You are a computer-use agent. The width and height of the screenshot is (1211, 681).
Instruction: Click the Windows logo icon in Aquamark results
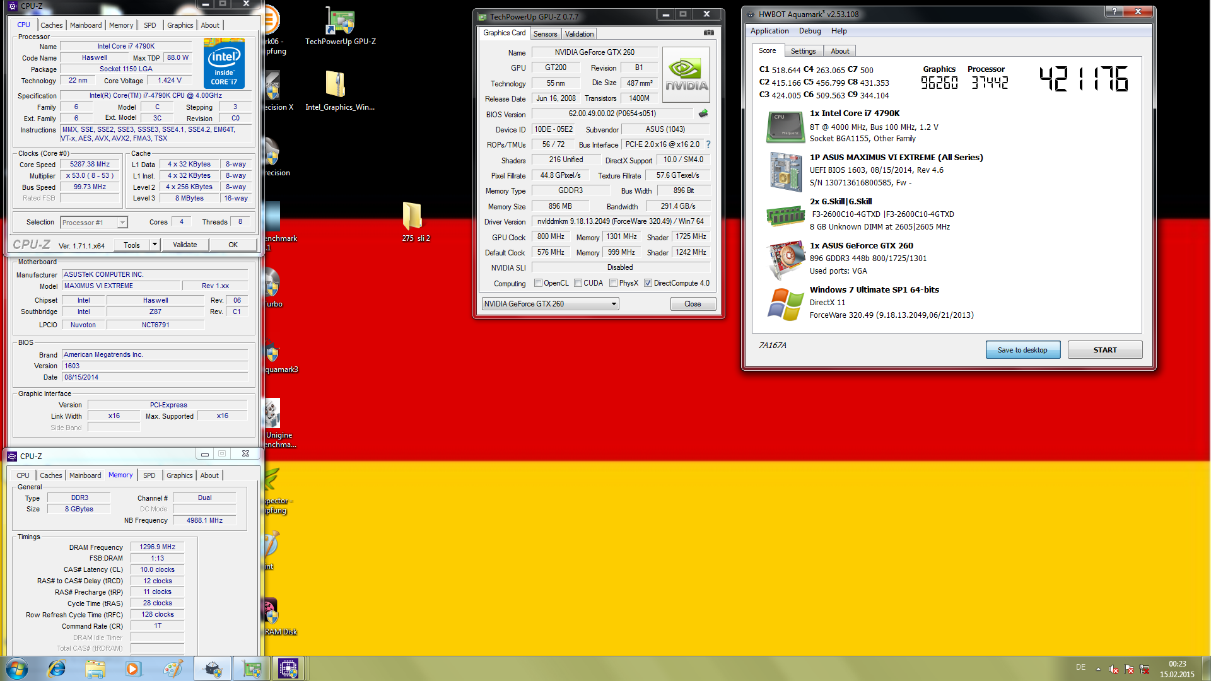tap(785, 304)
